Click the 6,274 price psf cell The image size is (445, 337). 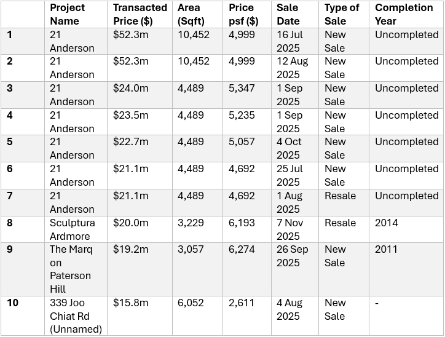[x=242, y=250]
